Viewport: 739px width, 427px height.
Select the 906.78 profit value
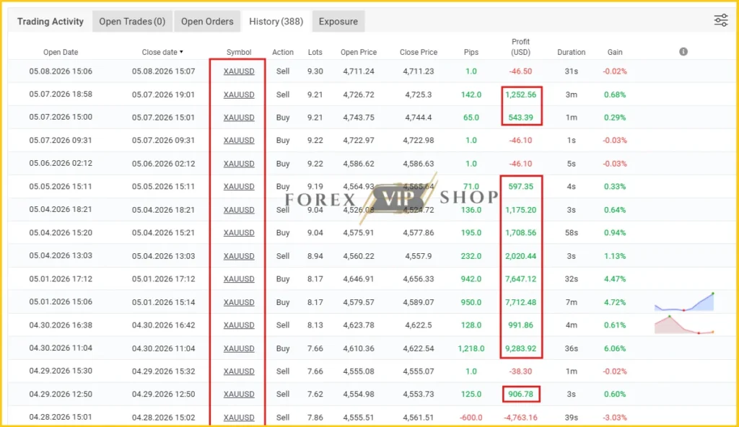[521, 394]
